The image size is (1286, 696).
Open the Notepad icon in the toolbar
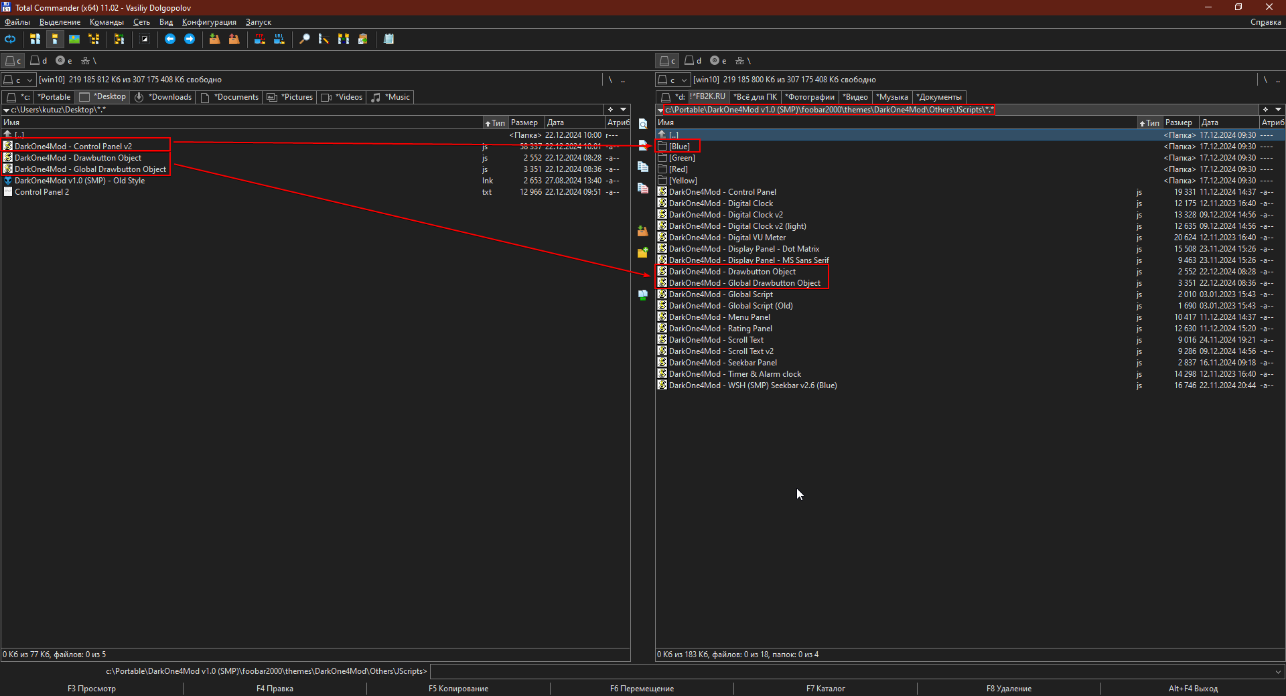coord(388,39)
